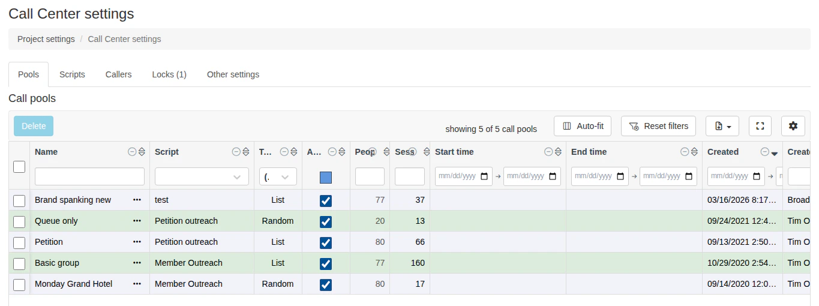Viewport: 819px width, 306px height.
Task: Select all call pools checkbox in header
Action: (19, 166)
